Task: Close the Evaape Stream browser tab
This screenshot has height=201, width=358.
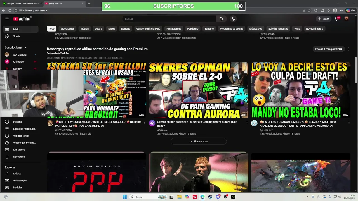Action: tap(41, 4)
